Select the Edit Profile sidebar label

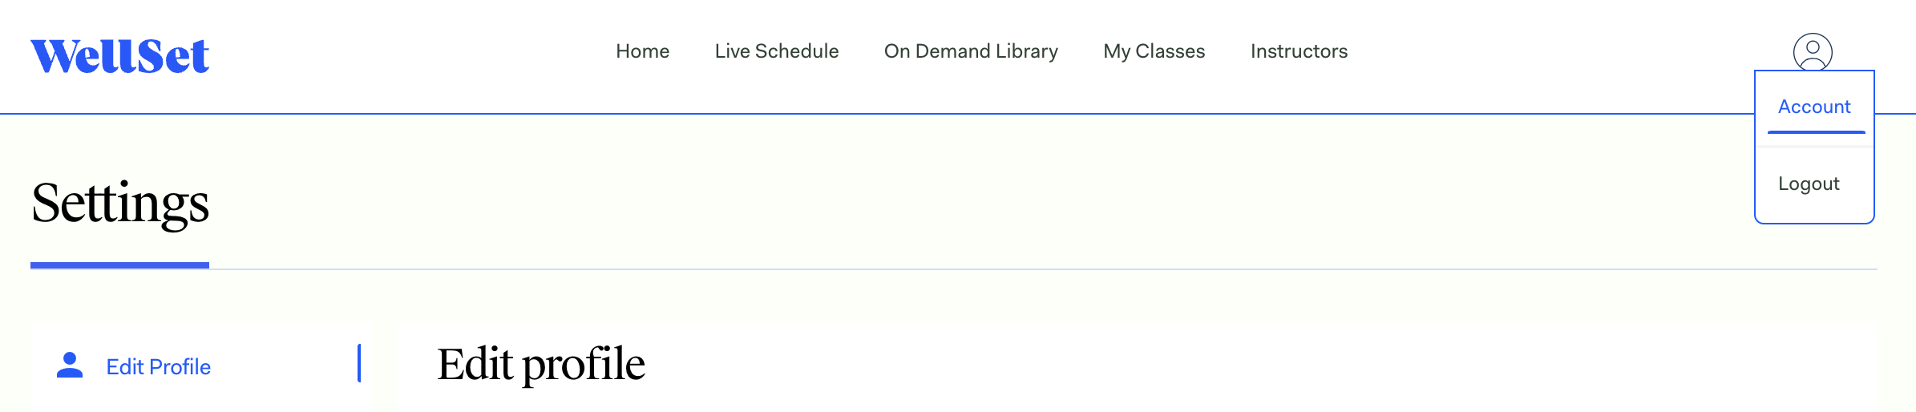click(159, 367)
